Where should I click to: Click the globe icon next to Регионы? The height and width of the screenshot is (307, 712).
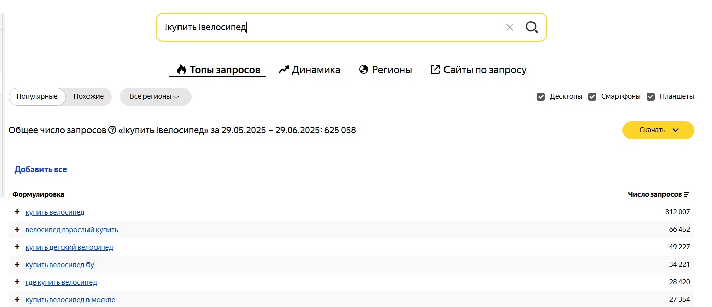point(364,69)
